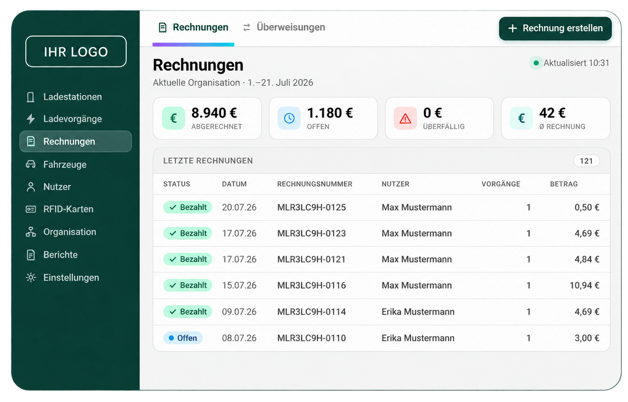Viewport: 628px width, 402px height.
Task: Open Berichte in the sidebar
Action: pos(75,255)
